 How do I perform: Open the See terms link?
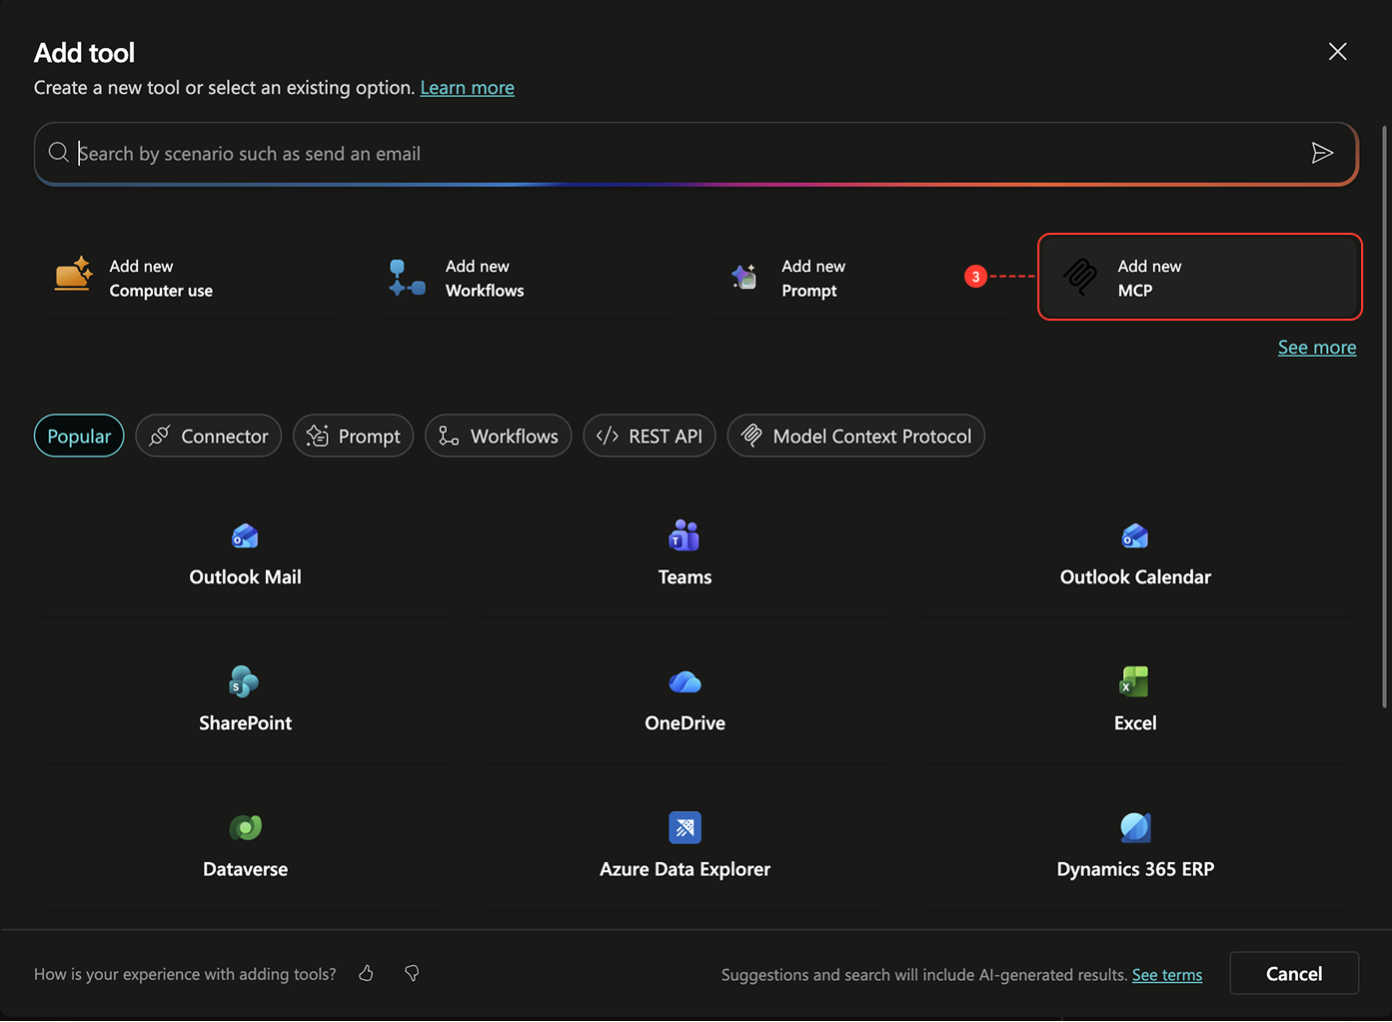tap(1167, 975)
